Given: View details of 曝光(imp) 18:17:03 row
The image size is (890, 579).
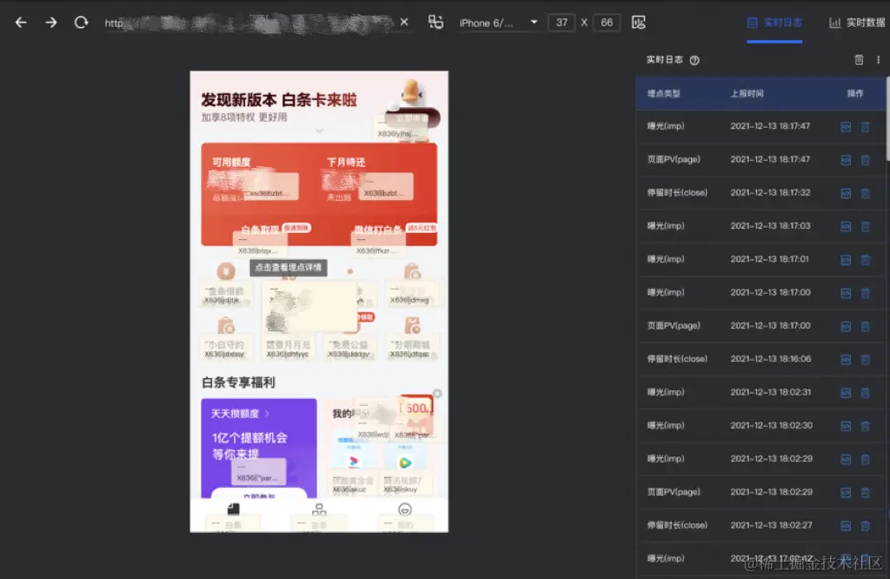Looking at the screenshot, I should [x=846, y=227].
